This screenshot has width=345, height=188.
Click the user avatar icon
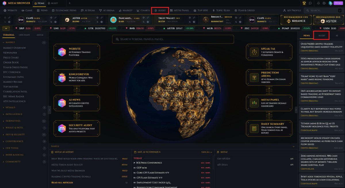click(331, 3)
